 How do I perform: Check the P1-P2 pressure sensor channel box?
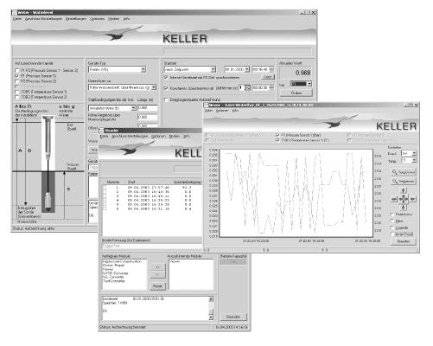tap(16, 70)
